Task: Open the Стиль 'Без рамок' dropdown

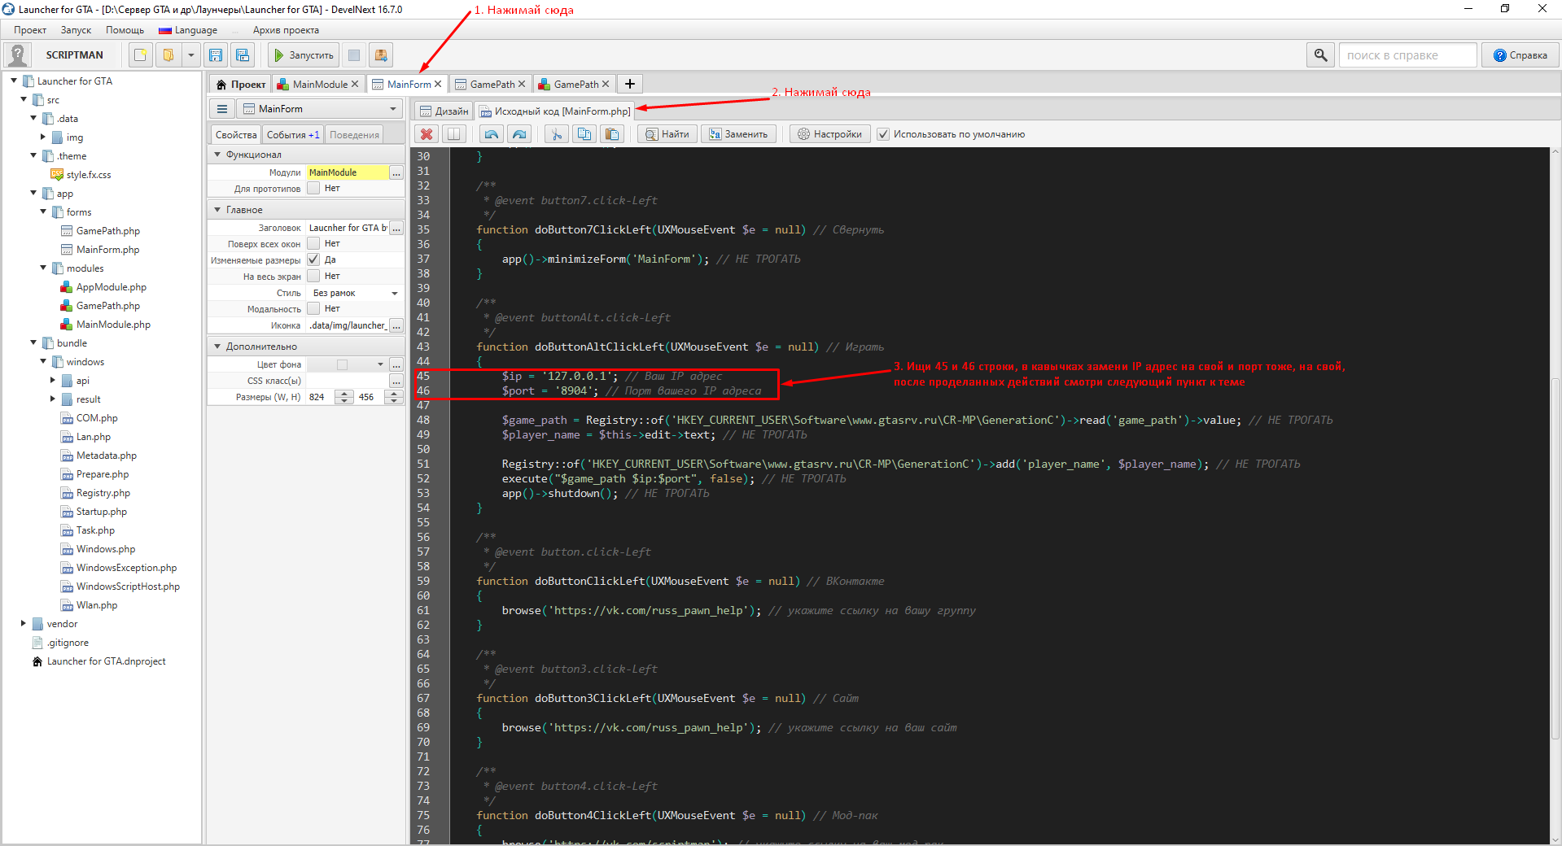Action: 355,293
